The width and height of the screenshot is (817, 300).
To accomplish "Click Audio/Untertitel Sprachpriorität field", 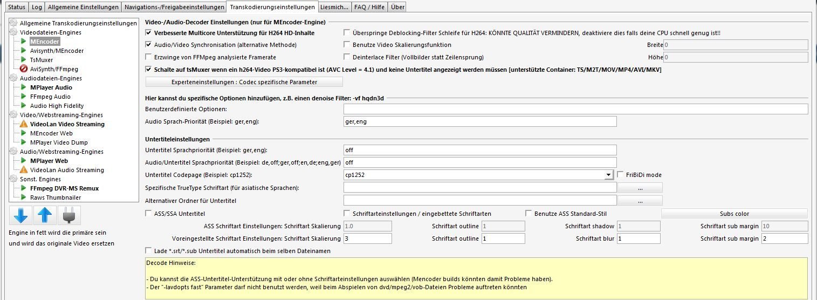I will 480,162.
